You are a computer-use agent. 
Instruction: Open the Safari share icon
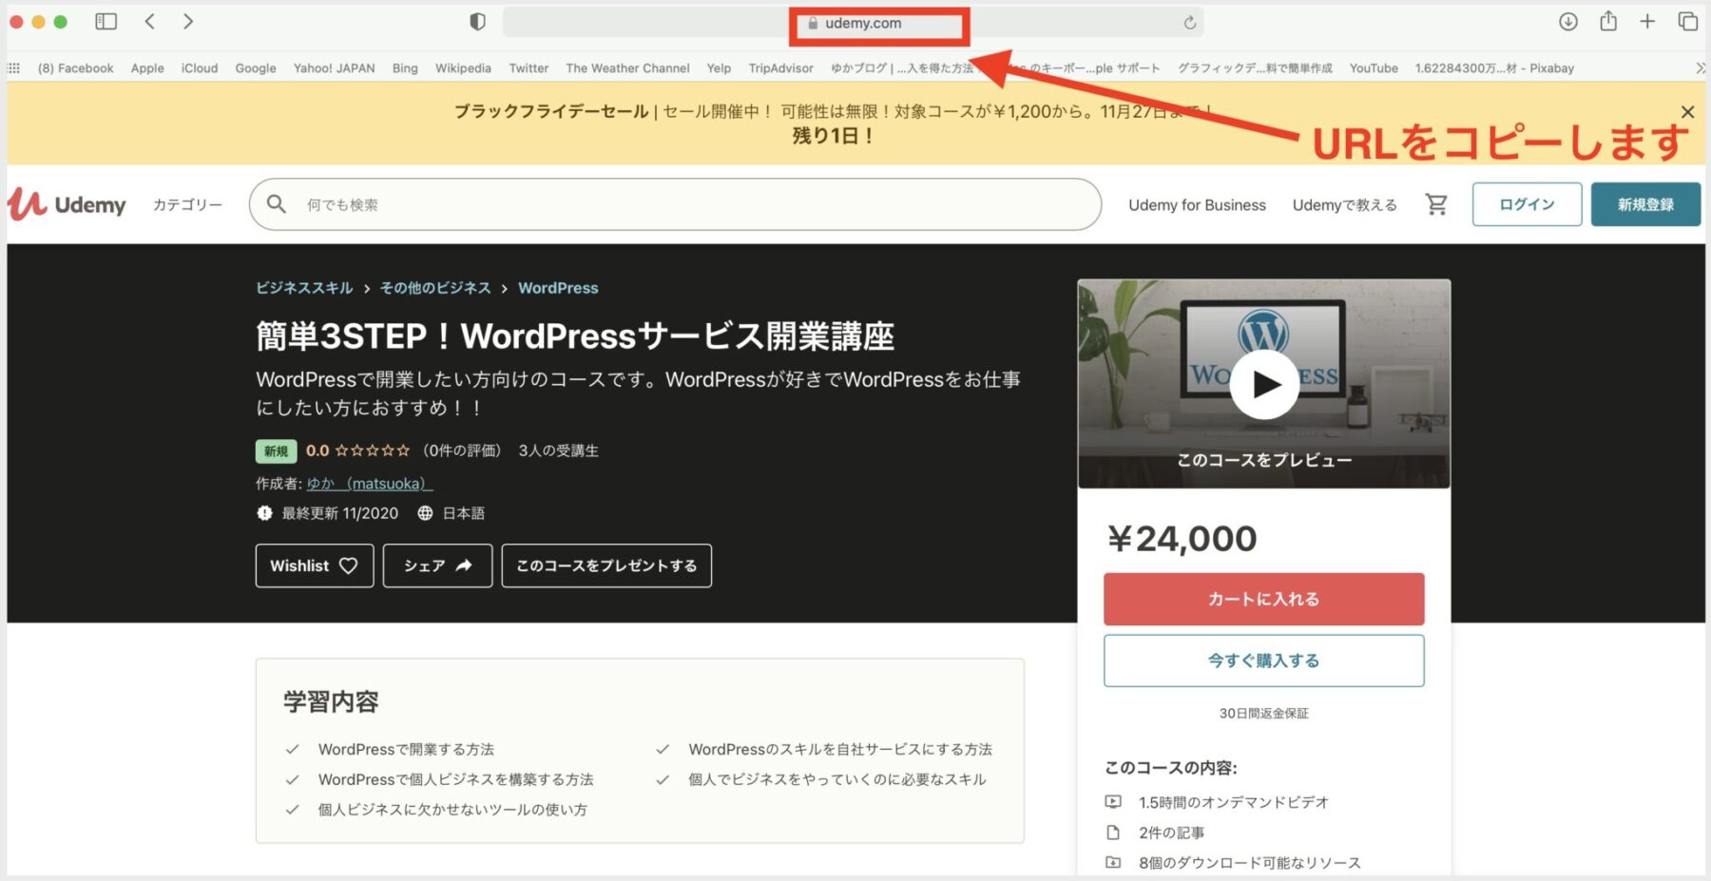click(1608, 21)
